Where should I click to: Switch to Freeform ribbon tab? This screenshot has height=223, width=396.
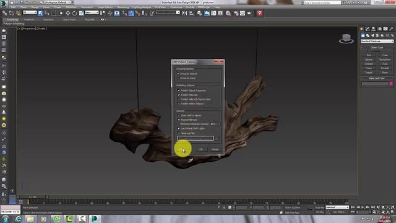[29, 19]
